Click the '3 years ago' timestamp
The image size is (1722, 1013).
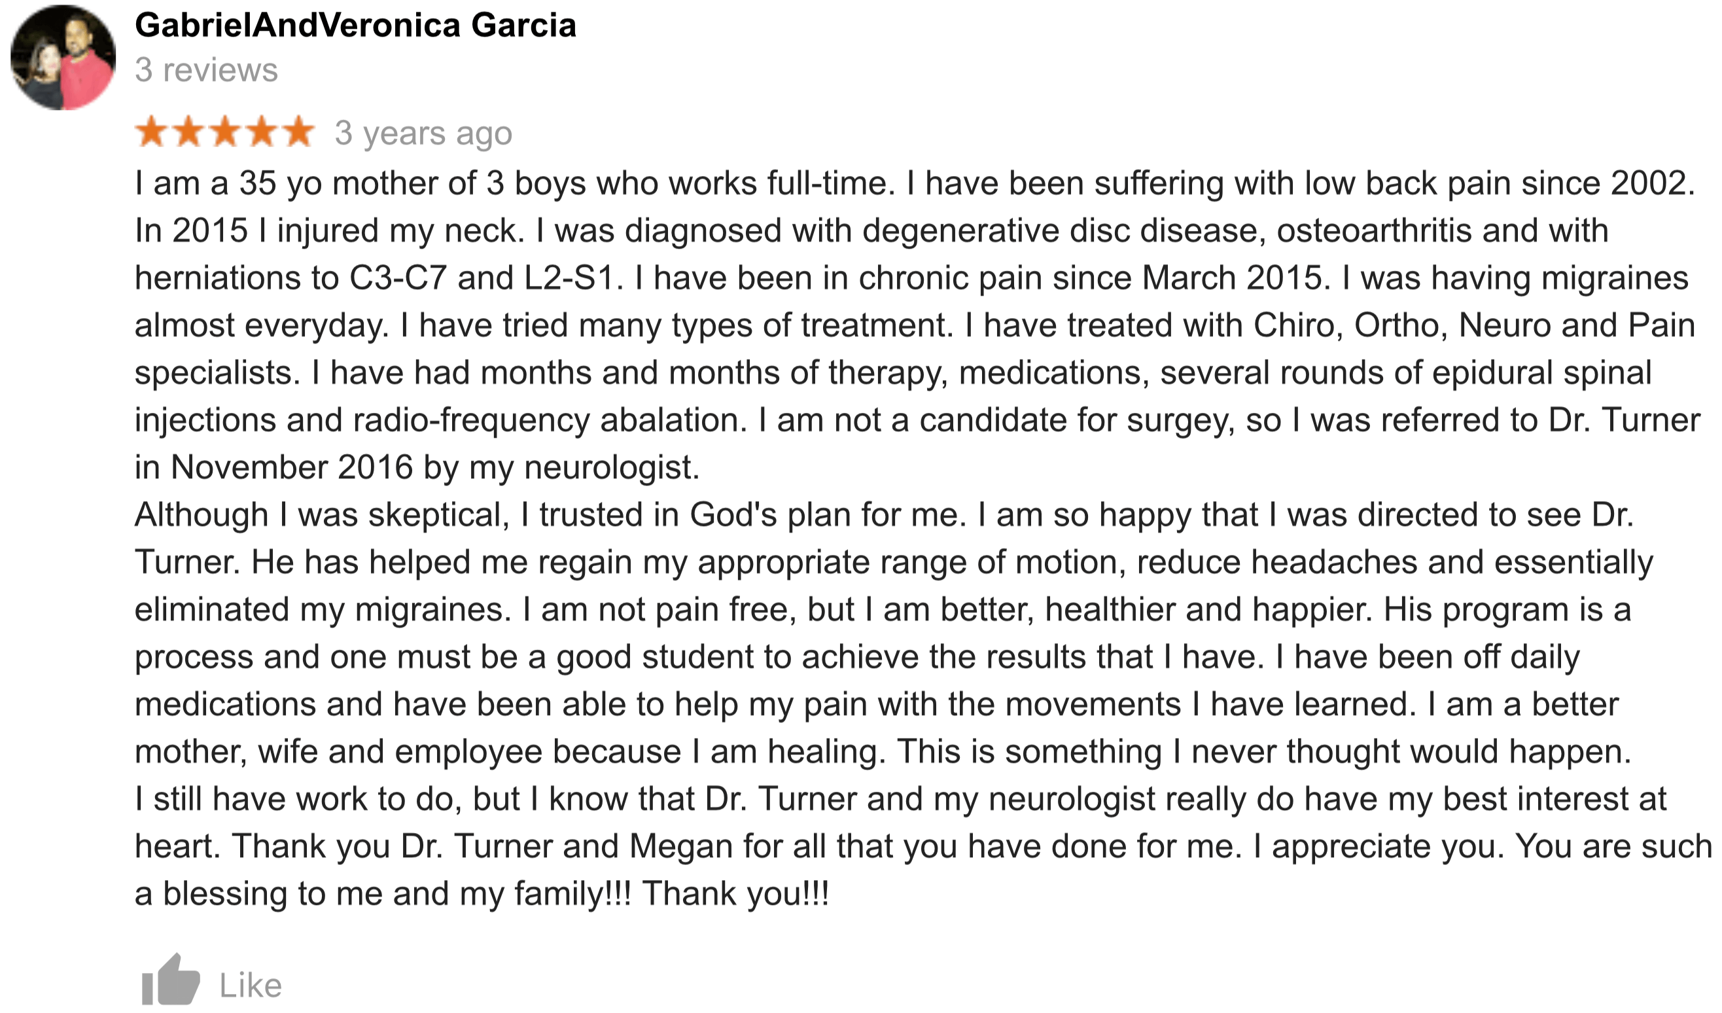(424, 133)
